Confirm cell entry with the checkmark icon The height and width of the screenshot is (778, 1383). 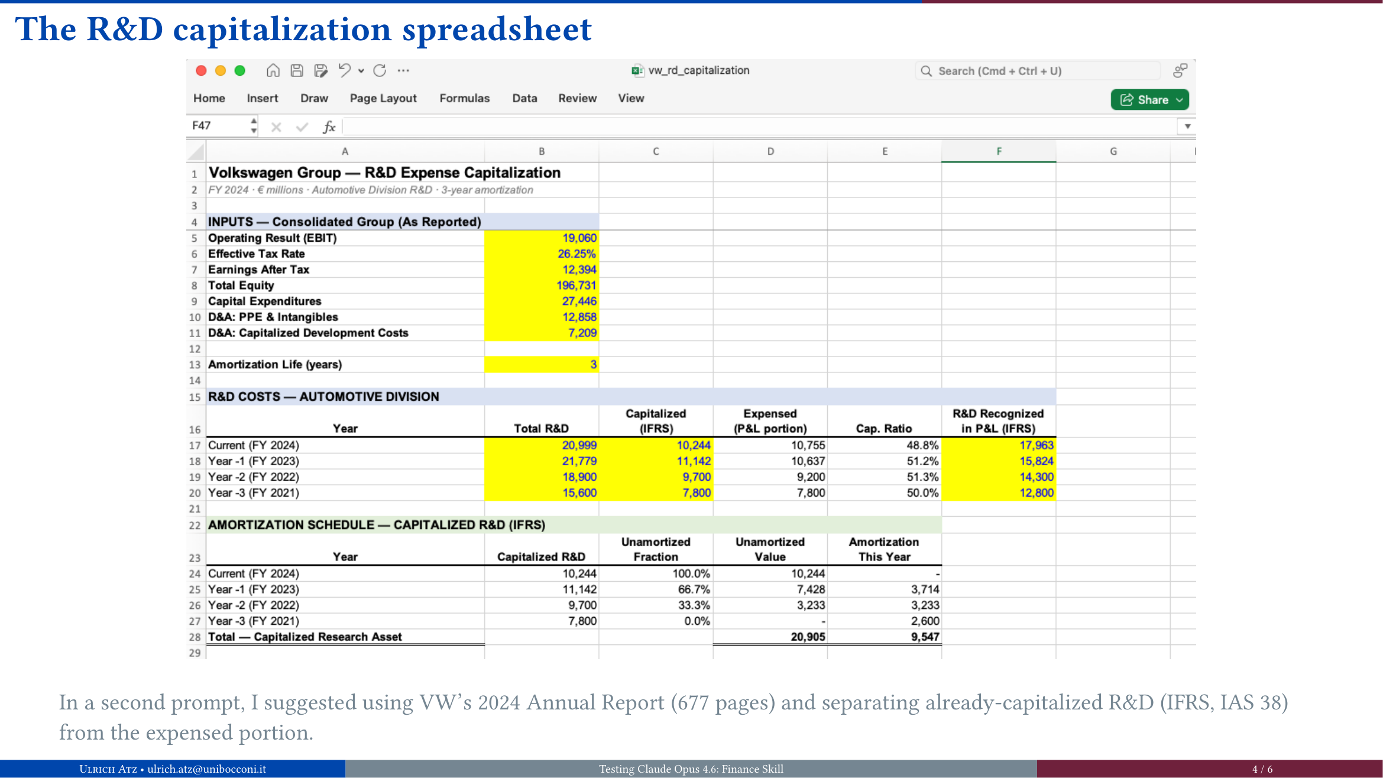[302, 126]
